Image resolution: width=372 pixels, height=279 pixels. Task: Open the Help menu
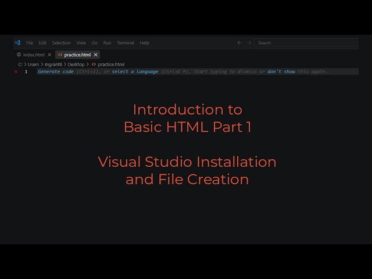144,42
